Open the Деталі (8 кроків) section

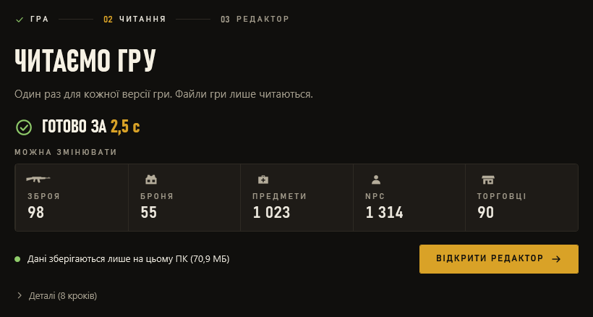(56, 295)
